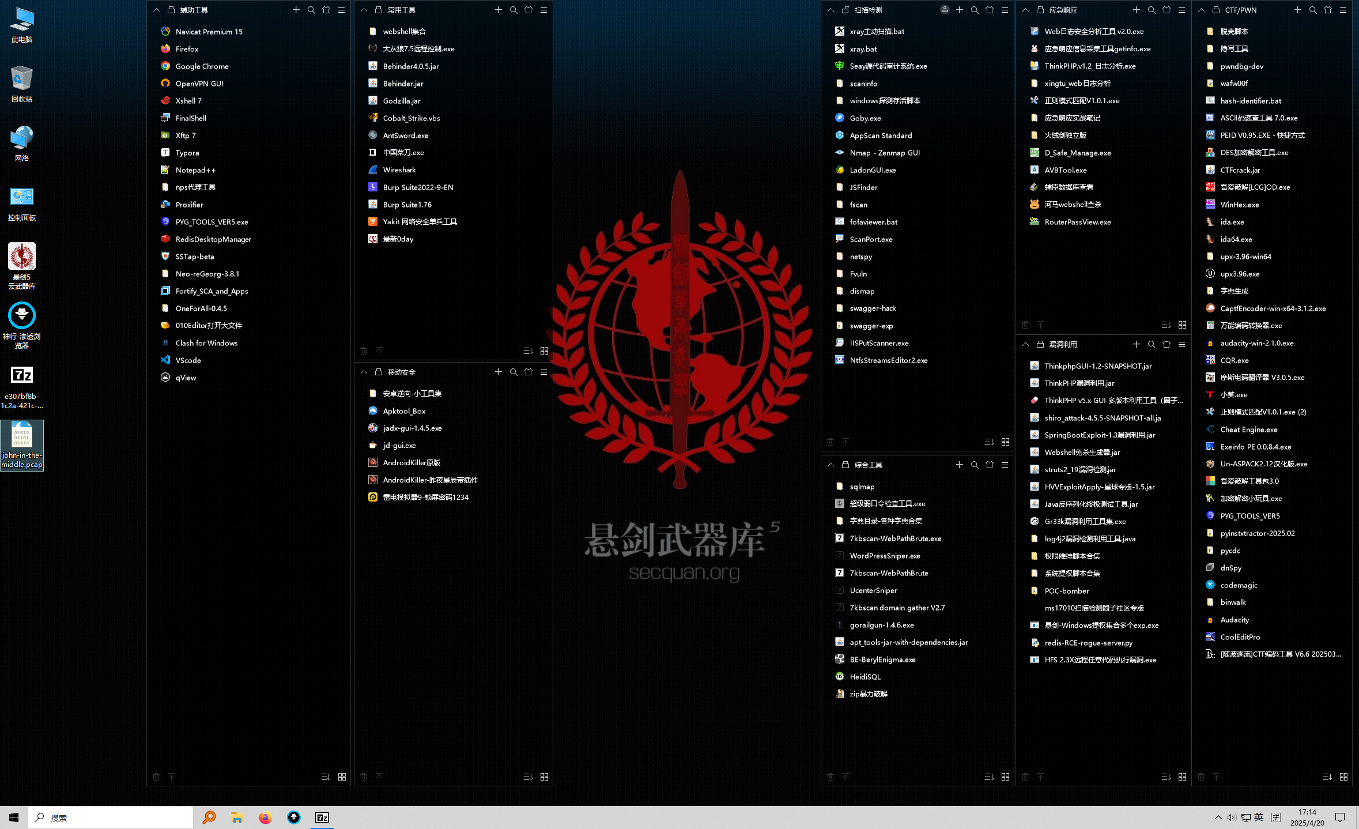
Task: Launch Nmap - Zenmap GUI
Action: point(884,153)
